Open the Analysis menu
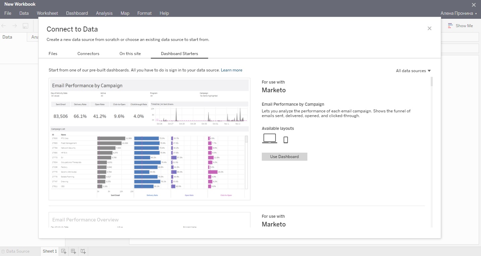This screenshot has height=256, width=481. 104,13
